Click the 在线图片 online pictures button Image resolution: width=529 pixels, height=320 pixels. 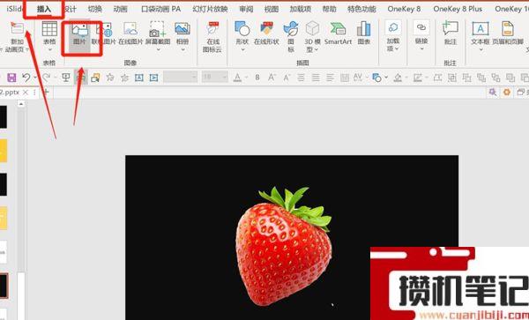tap(130, 33)
